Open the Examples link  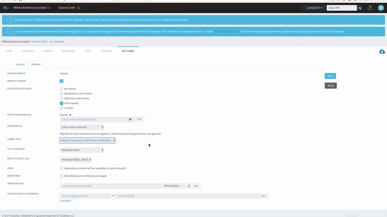(67, 201)
